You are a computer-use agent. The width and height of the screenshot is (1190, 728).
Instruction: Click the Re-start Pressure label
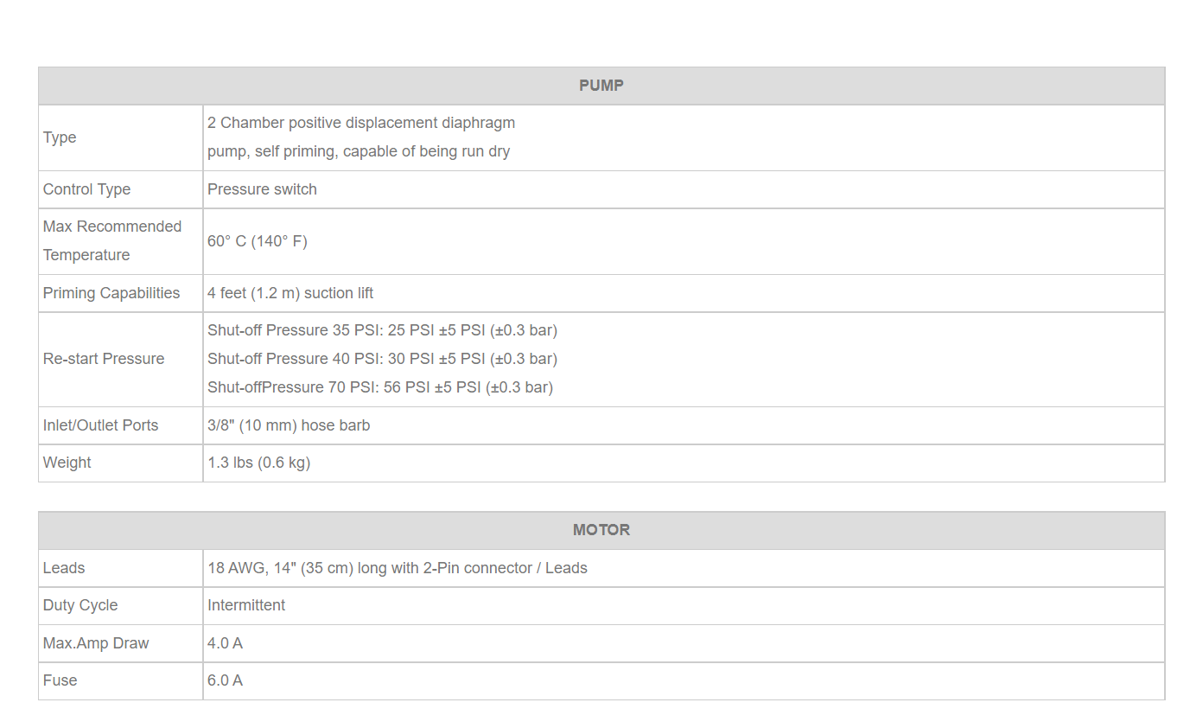pos(104,359)
